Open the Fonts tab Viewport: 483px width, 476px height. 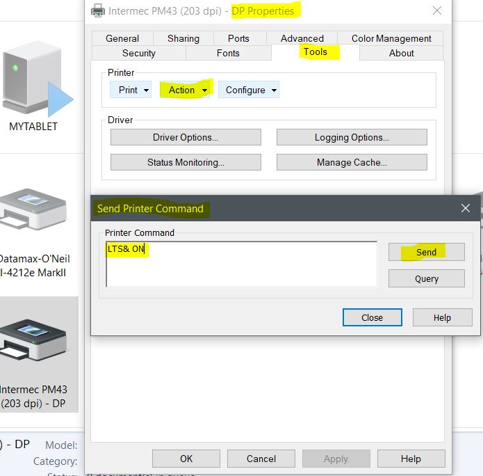(228, 53)
